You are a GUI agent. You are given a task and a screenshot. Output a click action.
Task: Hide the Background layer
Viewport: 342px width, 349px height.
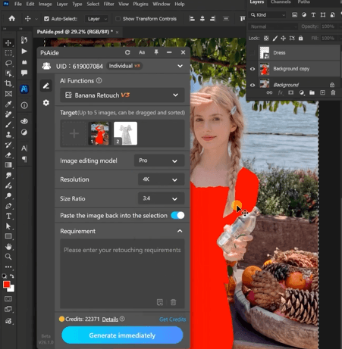coord(253,85)
